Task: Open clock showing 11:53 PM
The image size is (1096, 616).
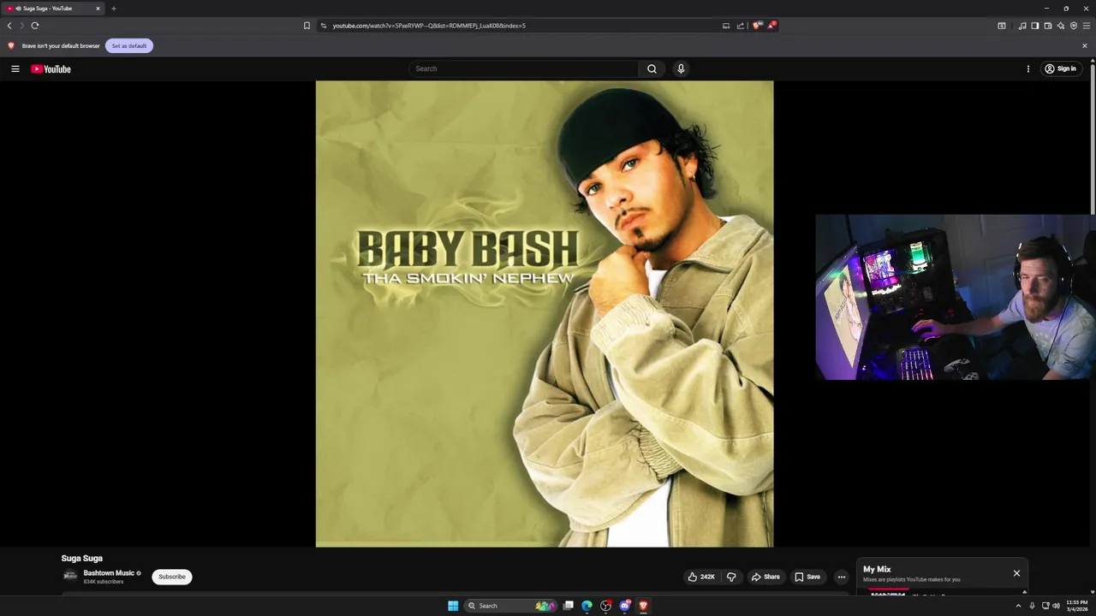Action: click(1077, 606)
